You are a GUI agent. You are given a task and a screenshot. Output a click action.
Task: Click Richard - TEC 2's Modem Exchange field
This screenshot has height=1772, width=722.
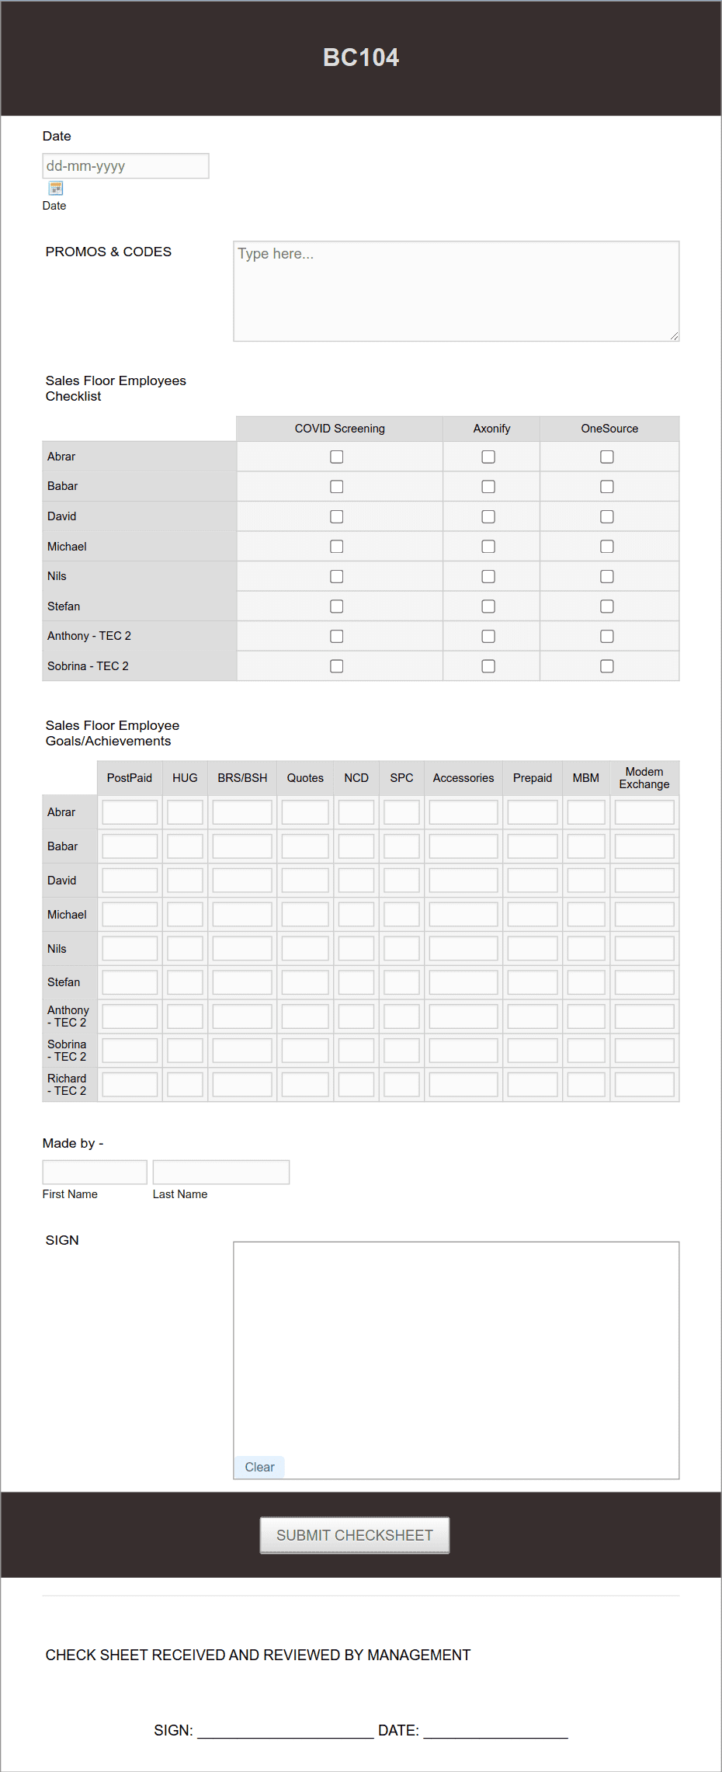pyautogui.click(x=644, y=1084)
